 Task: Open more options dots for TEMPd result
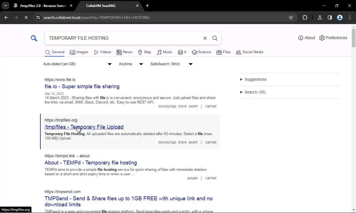[x=201, y=178]
